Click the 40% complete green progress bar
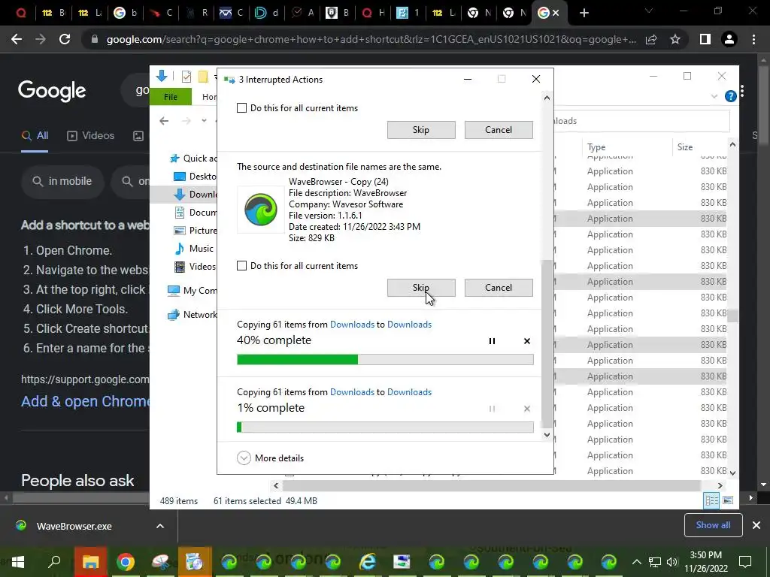 [x=385, y=360]
